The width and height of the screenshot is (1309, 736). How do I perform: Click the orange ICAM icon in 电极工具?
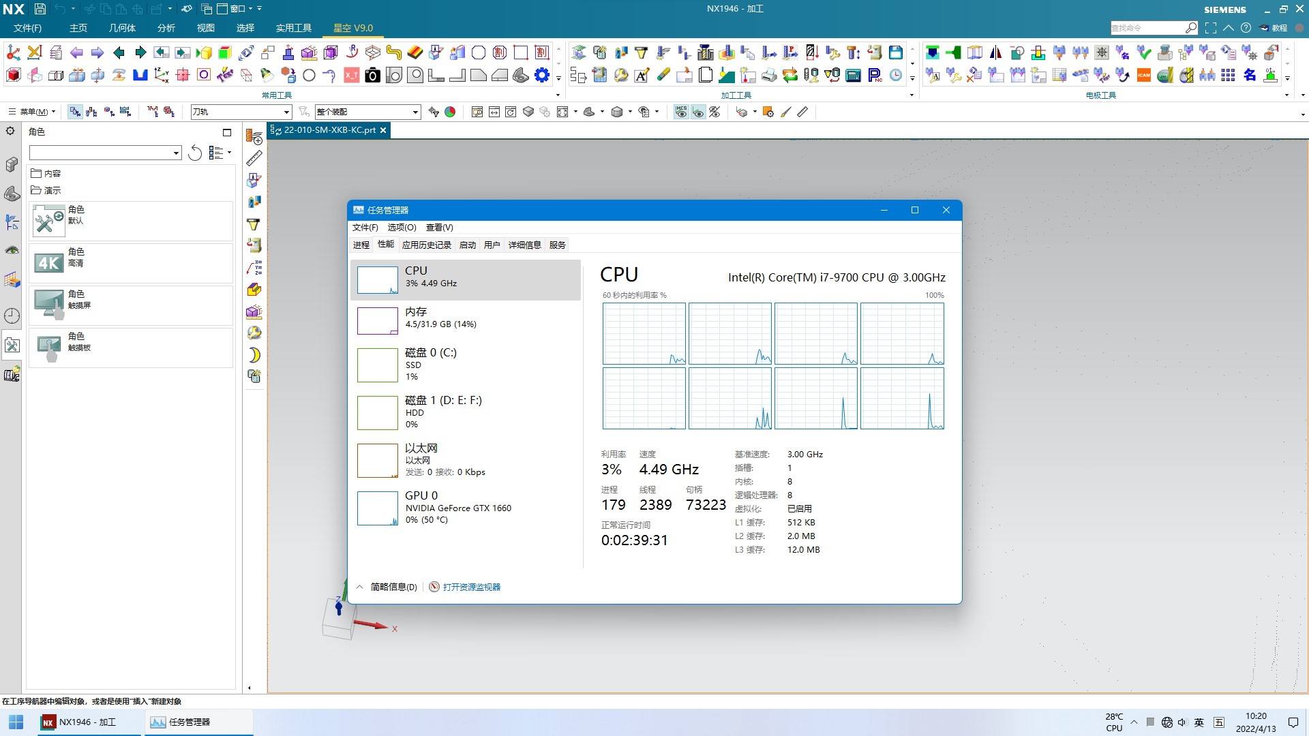tap(1144, 75)
